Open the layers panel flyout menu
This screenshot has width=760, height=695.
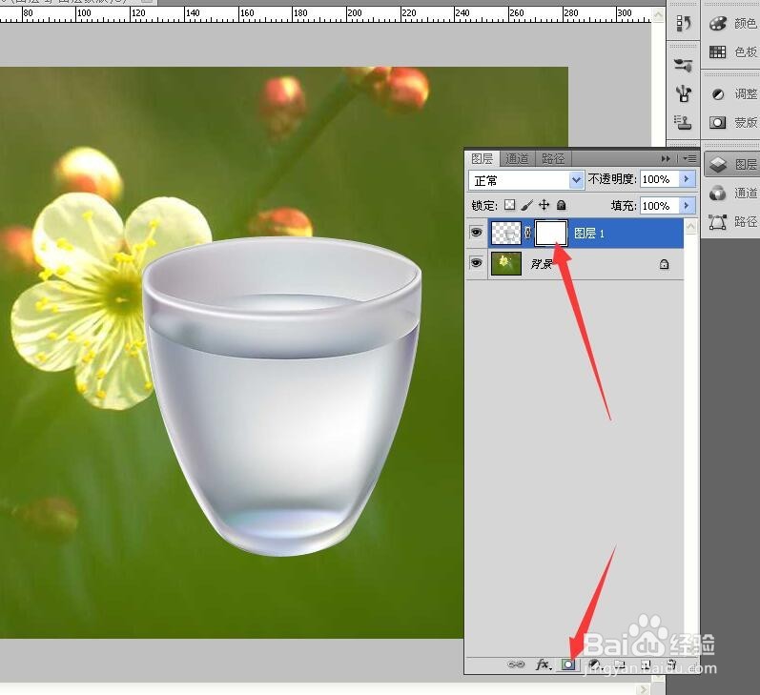[689, 158]
